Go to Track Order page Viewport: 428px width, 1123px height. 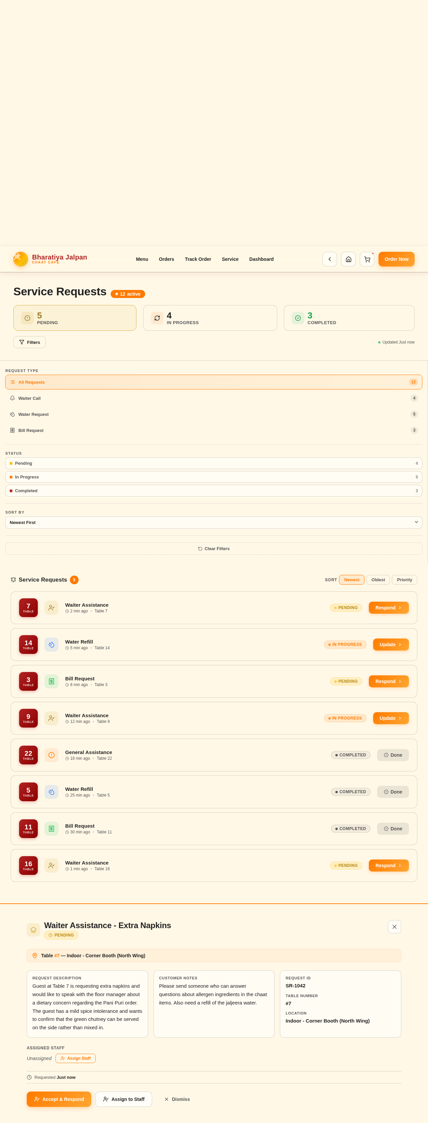198,259
